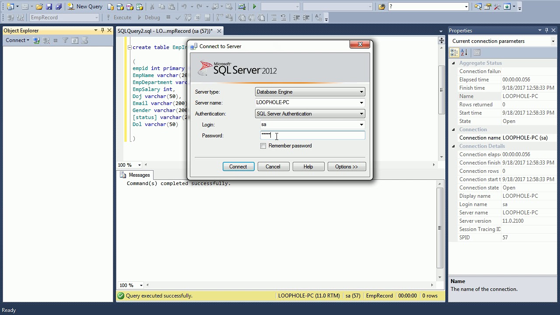Click the Database Engine Query icon

click(111, 7)
